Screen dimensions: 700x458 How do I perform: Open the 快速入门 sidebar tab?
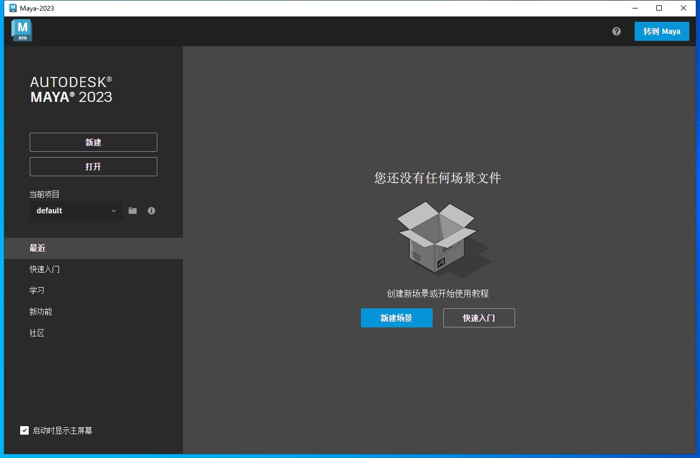point(94,270)
